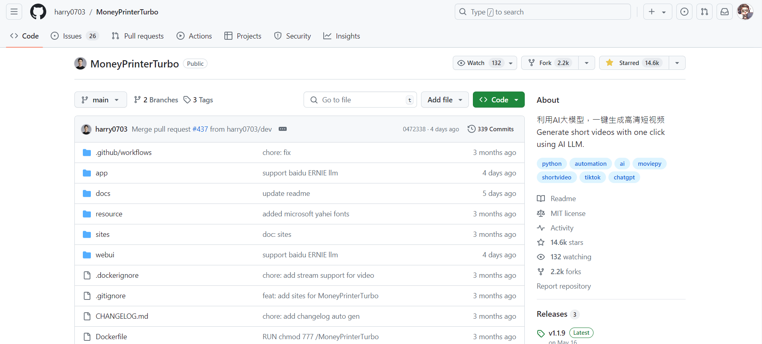The width and height of the screenshot is (762, 344).
Task: Open pull request #437 link
Action: [200, 129]
